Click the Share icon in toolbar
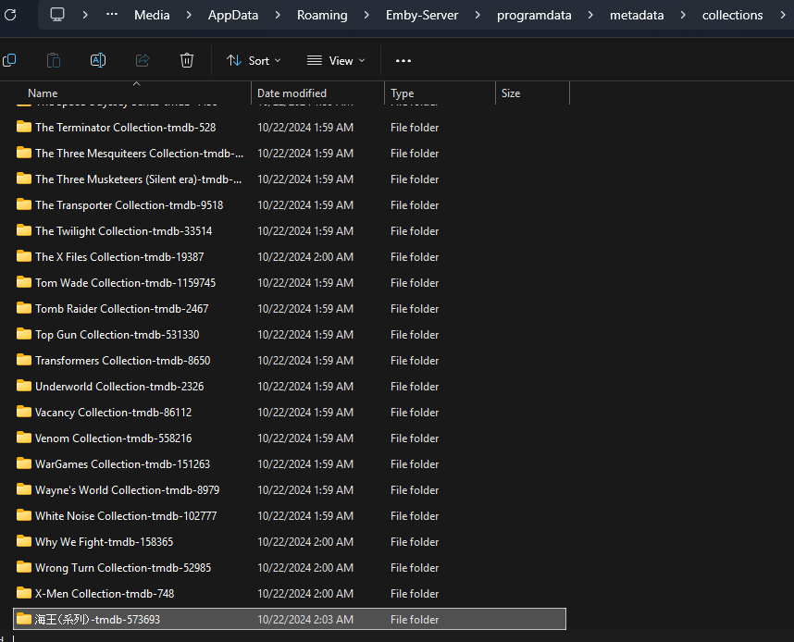 click(x=143, y=60)
